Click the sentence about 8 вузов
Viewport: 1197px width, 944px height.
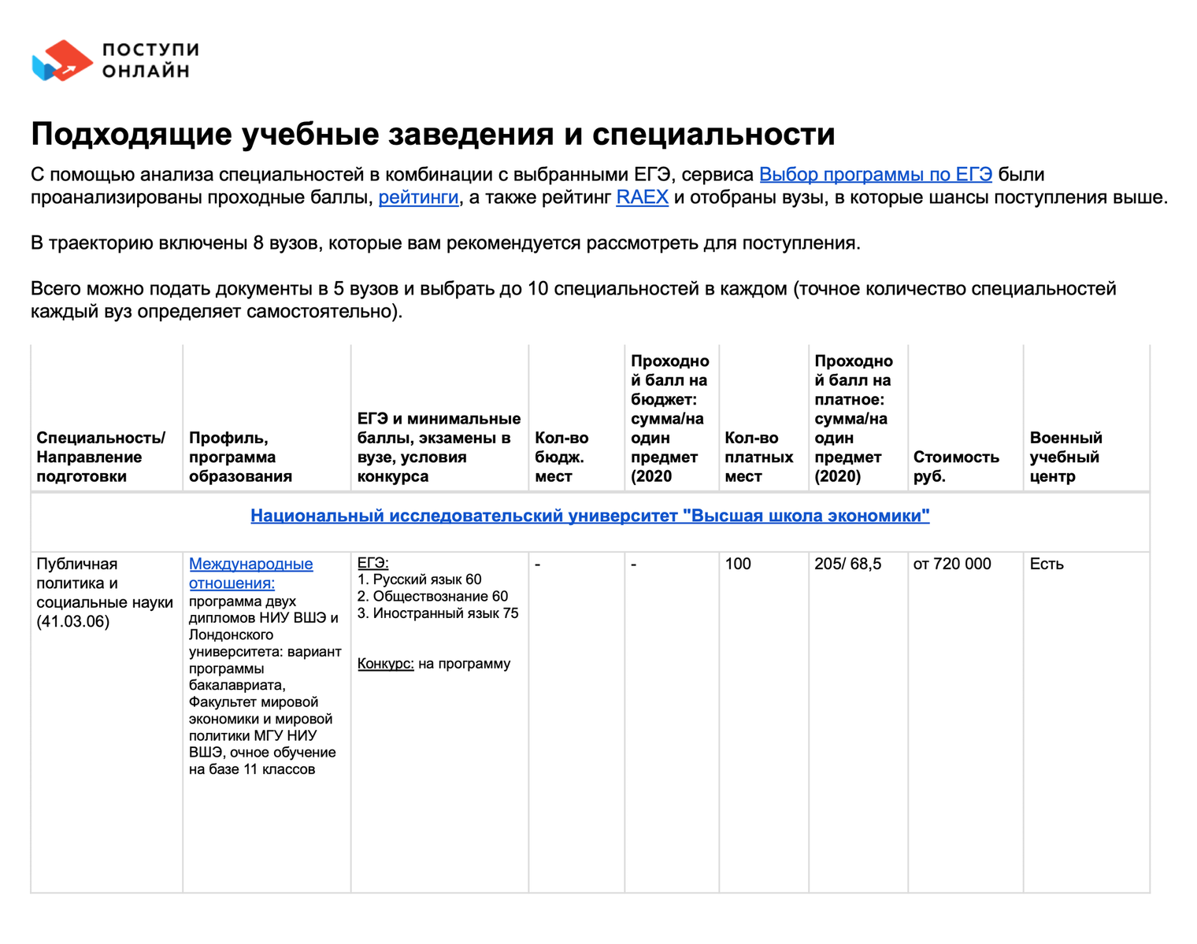pos(446,242)
